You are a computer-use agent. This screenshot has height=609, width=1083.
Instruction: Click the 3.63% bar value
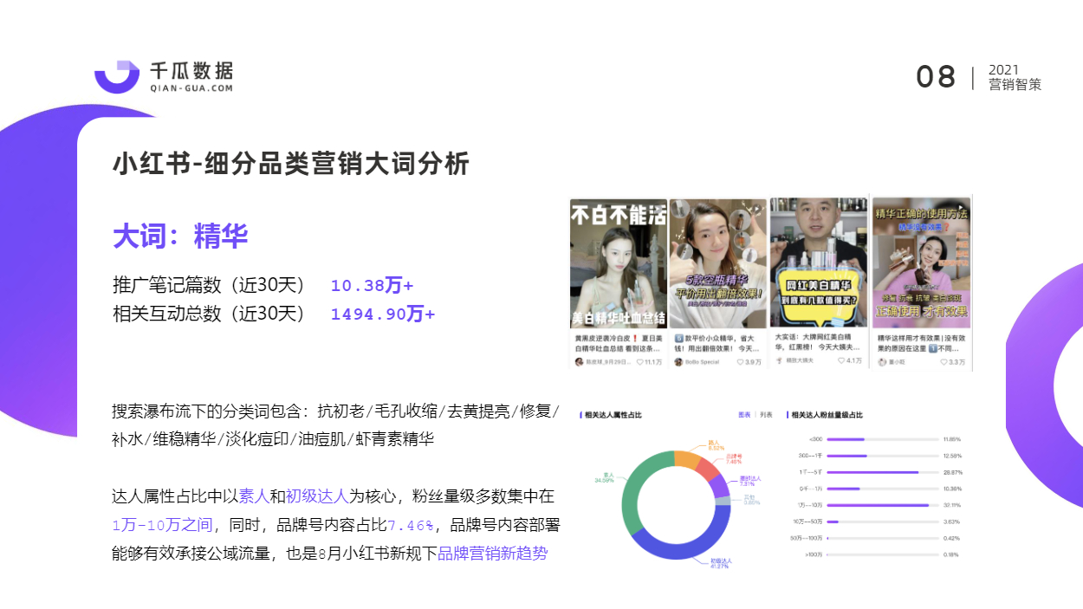952,522
